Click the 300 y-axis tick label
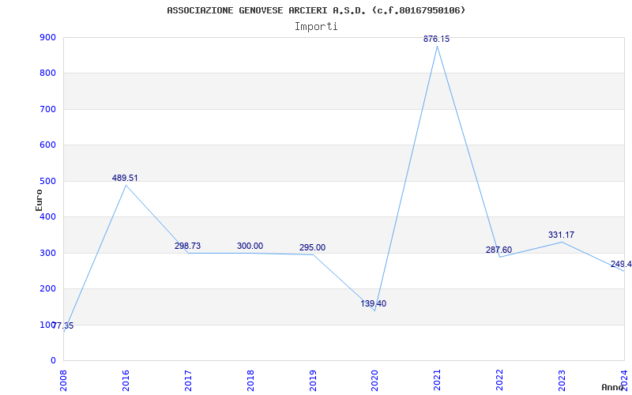Screen dimensions: 632x395 (x=47, y=253)
